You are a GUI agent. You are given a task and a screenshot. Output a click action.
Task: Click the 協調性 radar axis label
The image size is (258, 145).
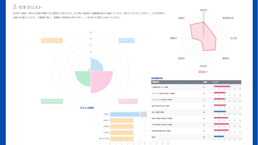tap(181, 58)
